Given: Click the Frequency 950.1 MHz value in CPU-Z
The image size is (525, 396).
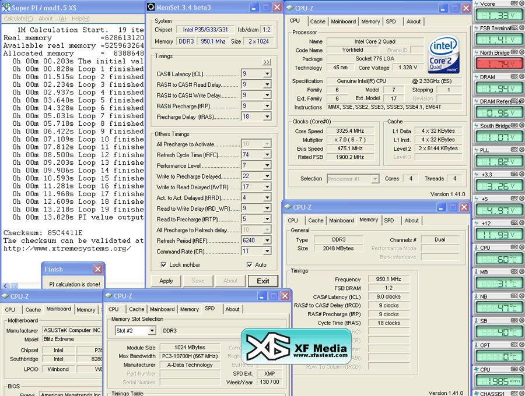Looking at the screenshot, I should (x=388, y=279).
